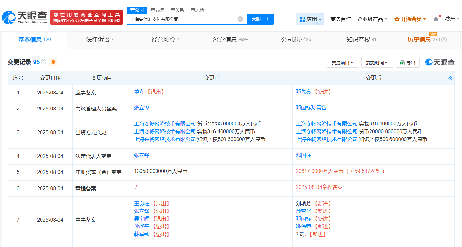
Task: Export records with the 导出 button
Action: click(408, 63)
